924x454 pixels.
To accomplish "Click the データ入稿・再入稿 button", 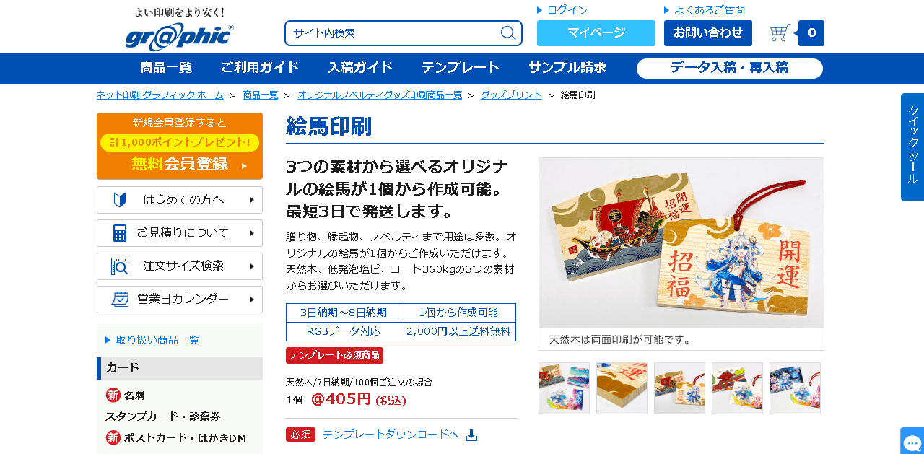I will [x=730, y=69].
